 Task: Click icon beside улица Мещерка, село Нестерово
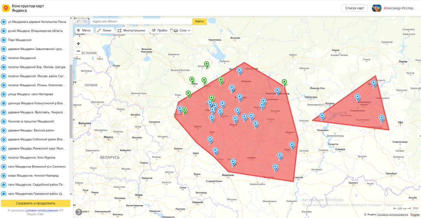coord(4,94)
